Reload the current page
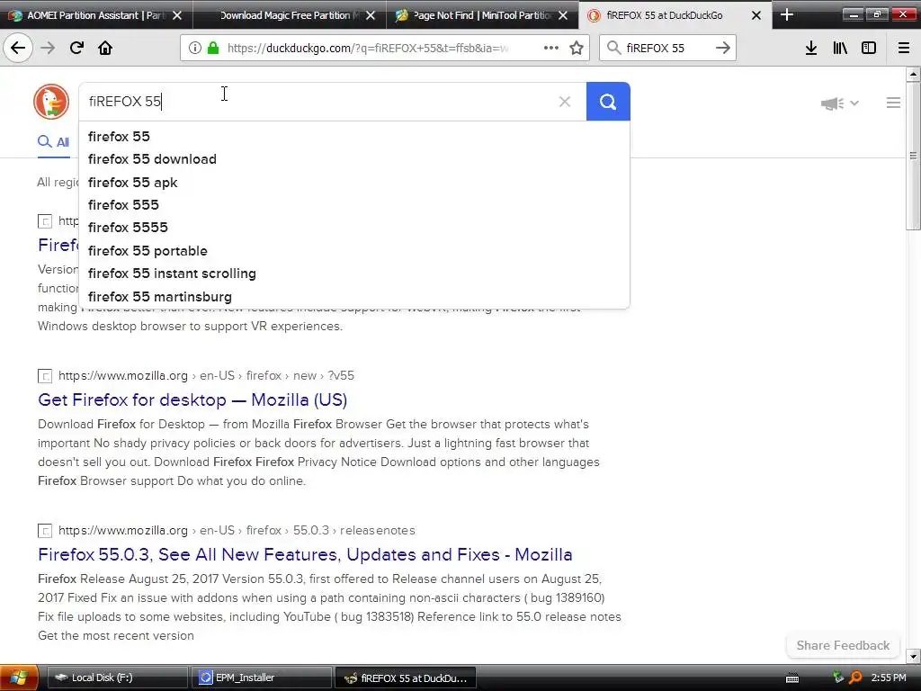Viewport: 921px width, 691px height. point(76,48)
